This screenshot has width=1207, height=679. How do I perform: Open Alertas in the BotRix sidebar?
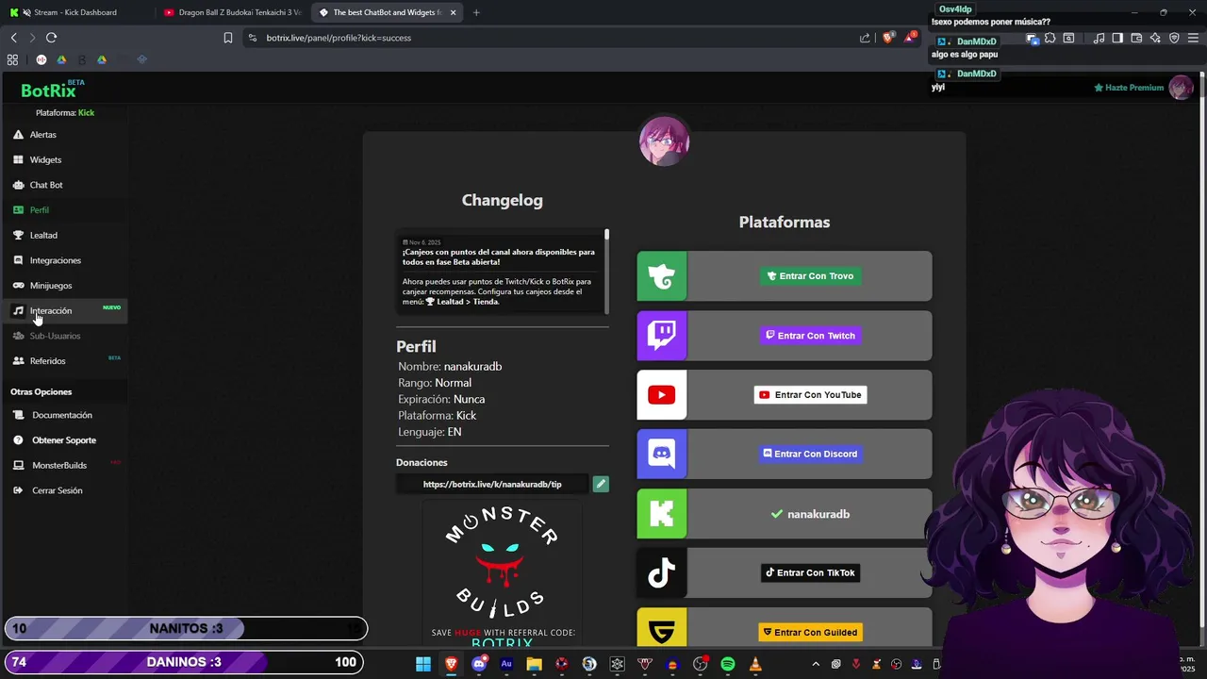pyautogui.click(x=42, y=135)
